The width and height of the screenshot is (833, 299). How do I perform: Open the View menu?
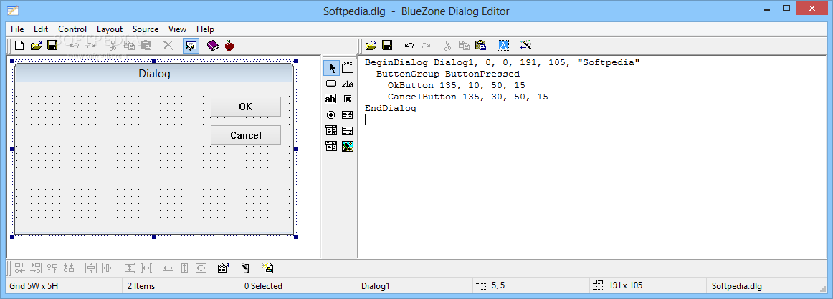178,29
